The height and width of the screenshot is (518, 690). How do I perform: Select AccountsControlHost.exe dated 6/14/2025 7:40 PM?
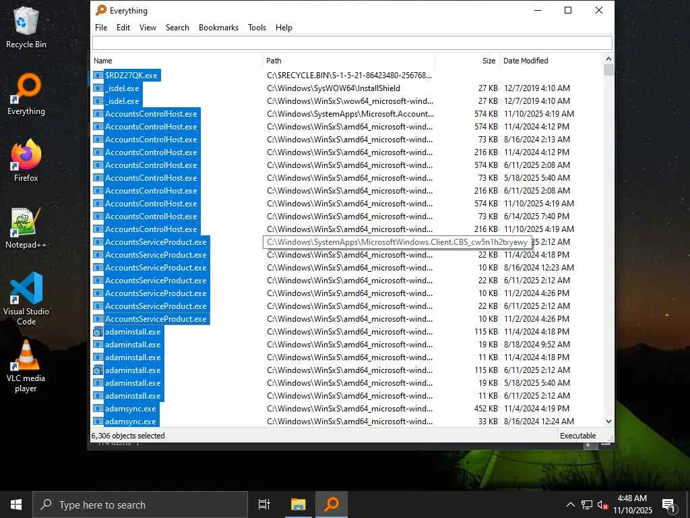coord(151,217)
